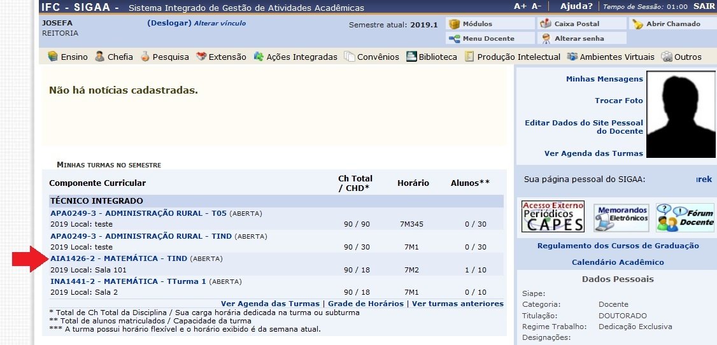Click the 1 / 10 students value
This screenshot has height=345, width=717.
475,270
